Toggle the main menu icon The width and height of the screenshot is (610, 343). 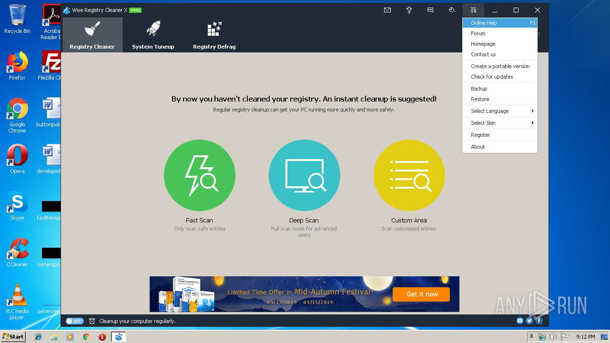click(473, 10)
